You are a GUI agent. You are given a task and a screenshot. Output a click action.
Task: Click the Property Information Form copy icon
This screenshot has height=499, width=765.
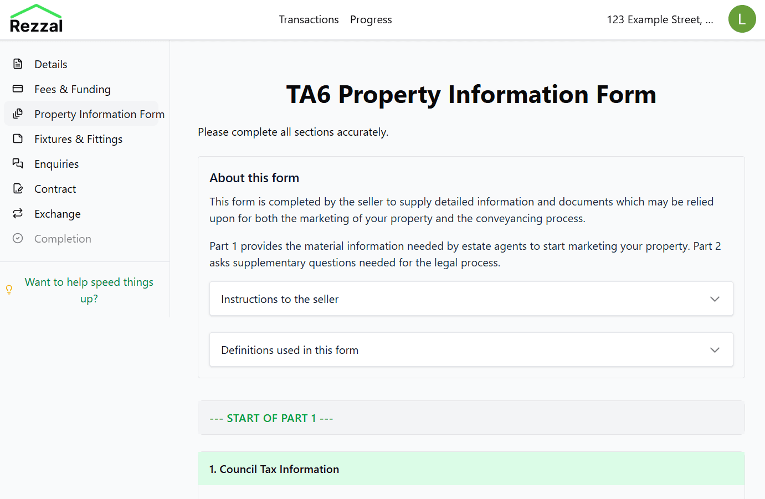click(x=18, y=114)
